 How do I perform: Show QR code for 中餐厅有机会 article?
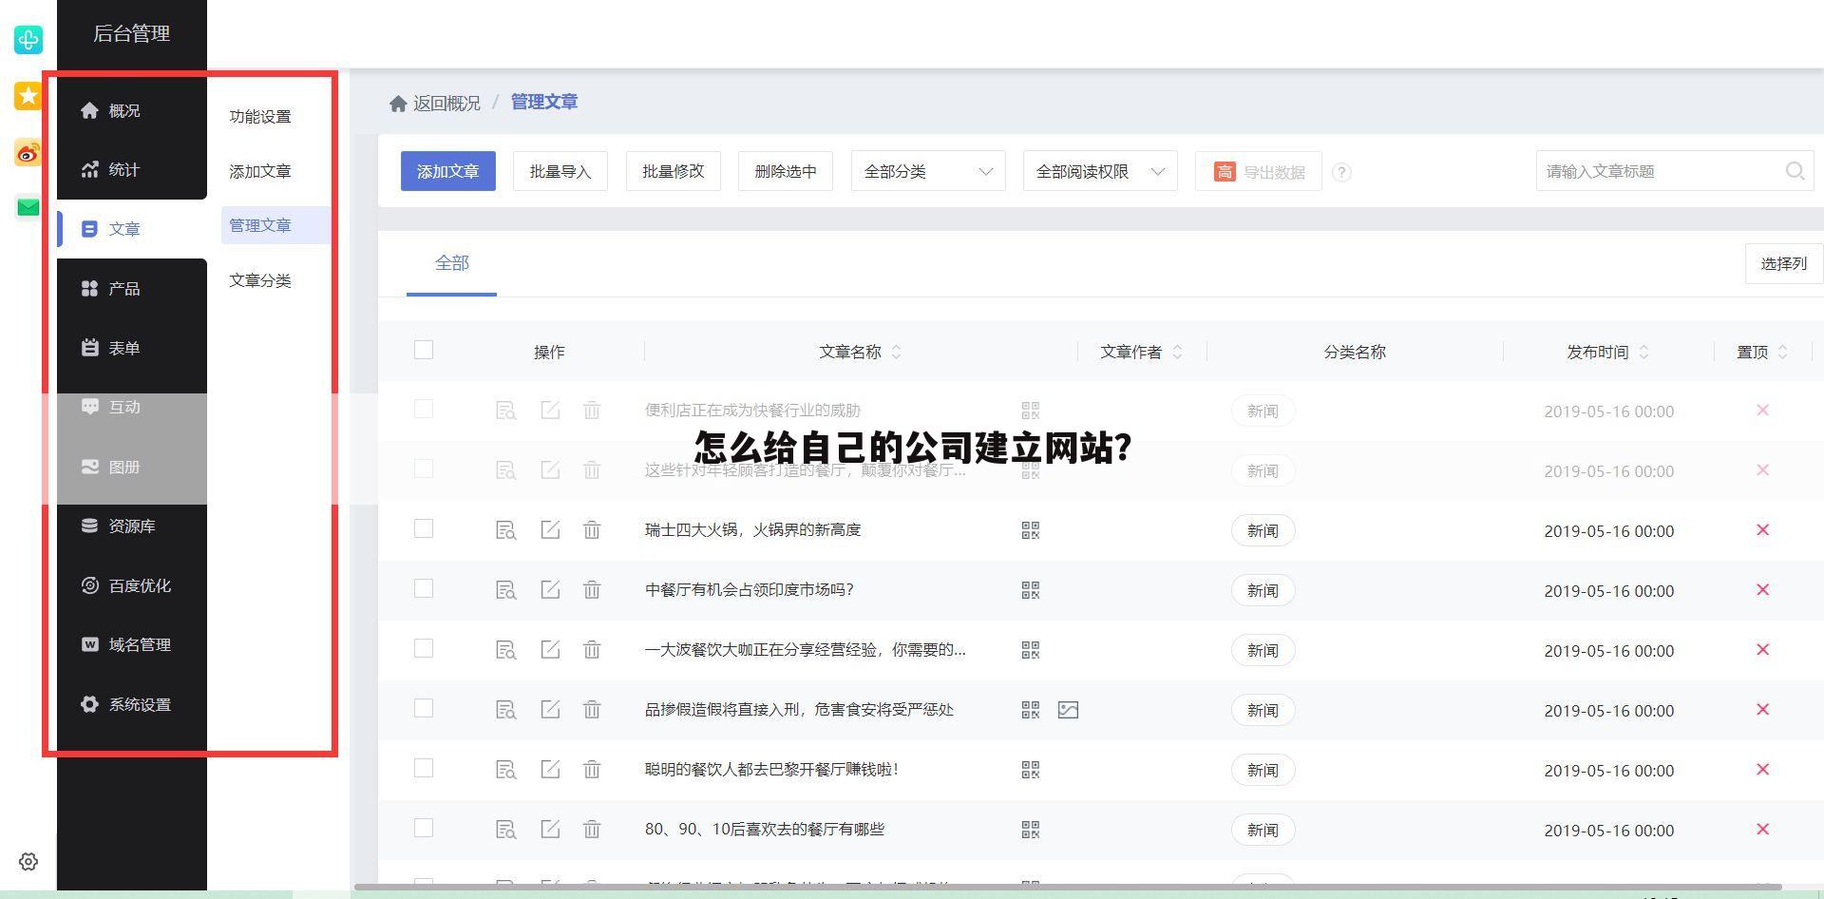[1030, 590]
